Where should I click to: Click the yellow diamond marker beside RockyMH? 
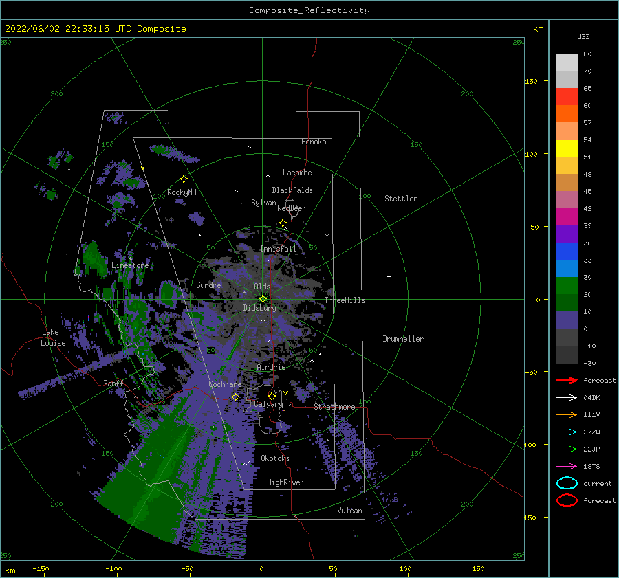point(184,179)
